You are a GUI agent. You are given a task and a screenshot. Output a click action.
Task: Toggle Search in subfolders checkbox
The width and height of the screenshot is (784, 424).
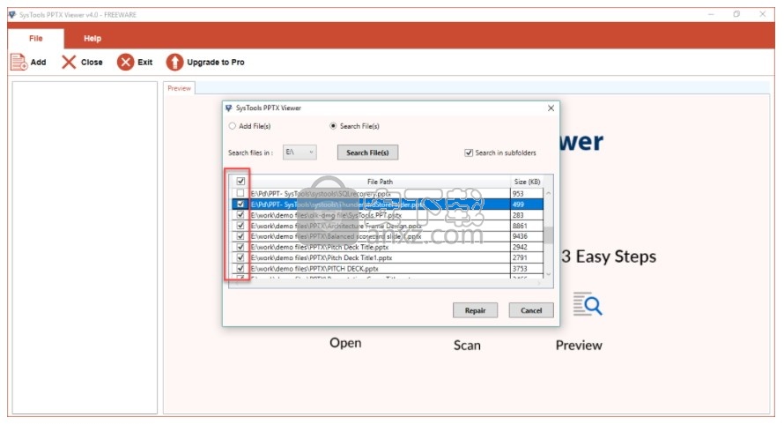pyautogui.click(x=469, y=152)
